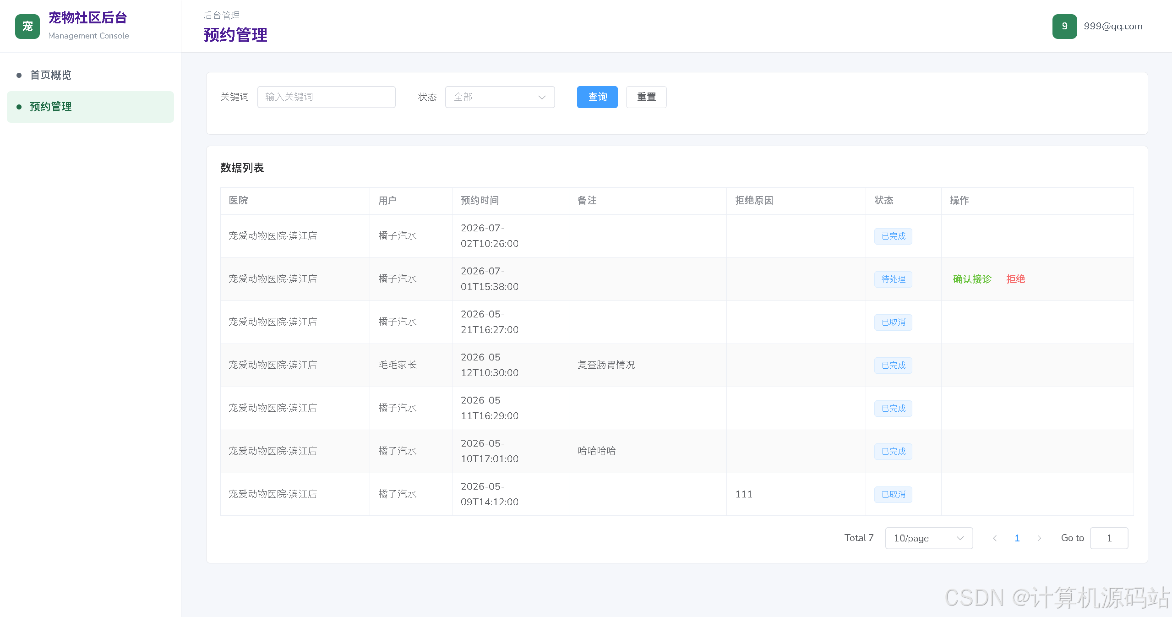This screenshot has width=1172, height=617.
Task: Go to previous page arrow
Action: coord(995,538)
